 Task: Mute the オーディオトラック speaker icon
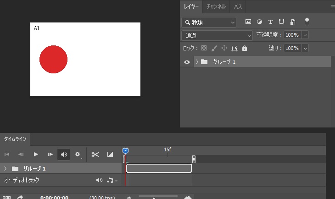[x=99, y=180]
